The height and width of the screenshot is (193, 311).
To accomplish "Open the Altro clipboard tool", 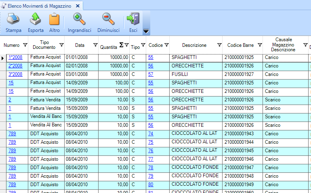I will [54, 19].
